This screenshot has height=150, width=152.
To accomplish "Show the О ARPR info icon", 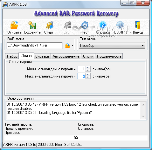I will [120, 25].
